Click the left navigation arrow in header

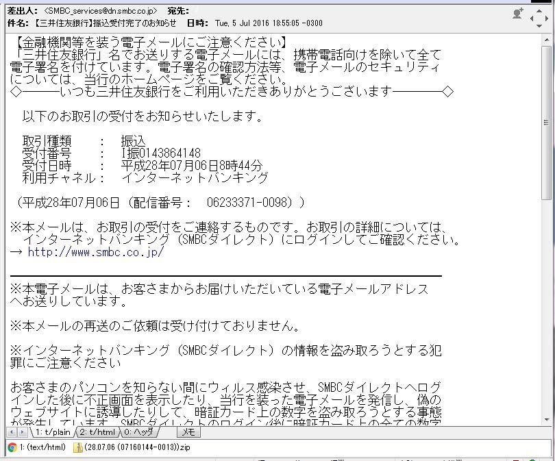pyautogui.click(x=532, y=18)
